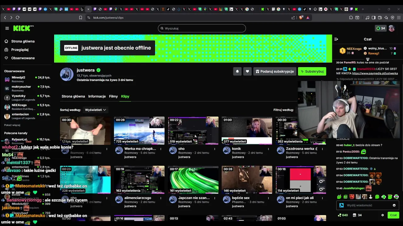
Task: Expand followed list with Pokaż więcej
Action: click(x=12, y=125)
